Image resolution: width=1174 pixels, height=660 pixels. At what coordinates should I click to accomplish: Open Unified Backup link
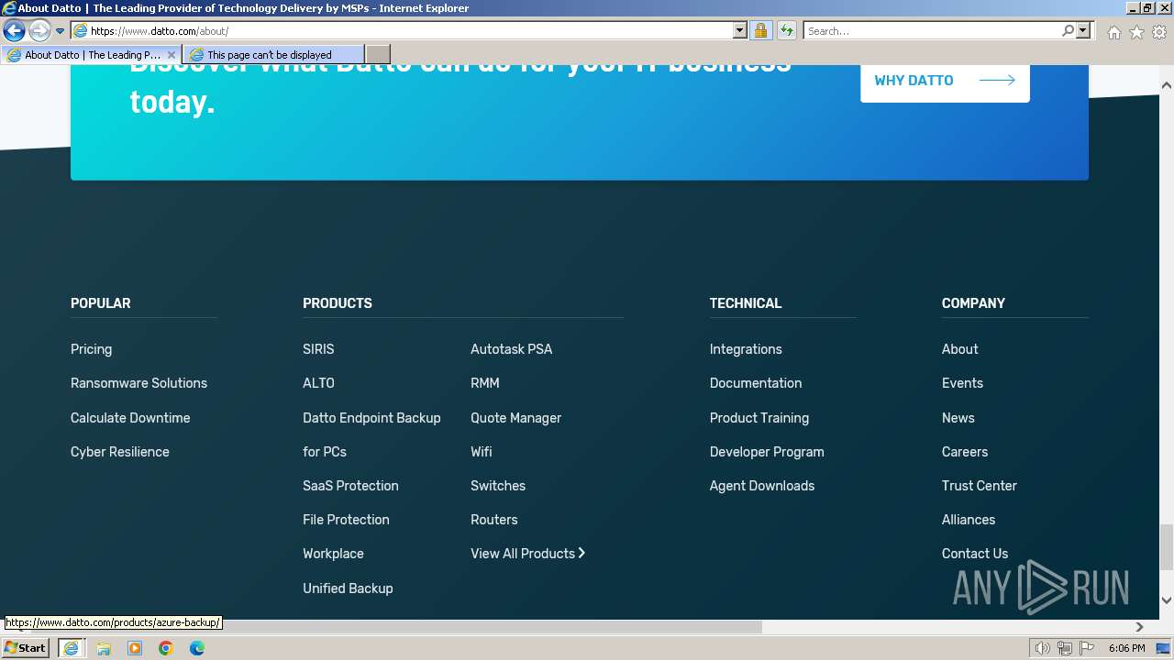[x=348, y=588]
